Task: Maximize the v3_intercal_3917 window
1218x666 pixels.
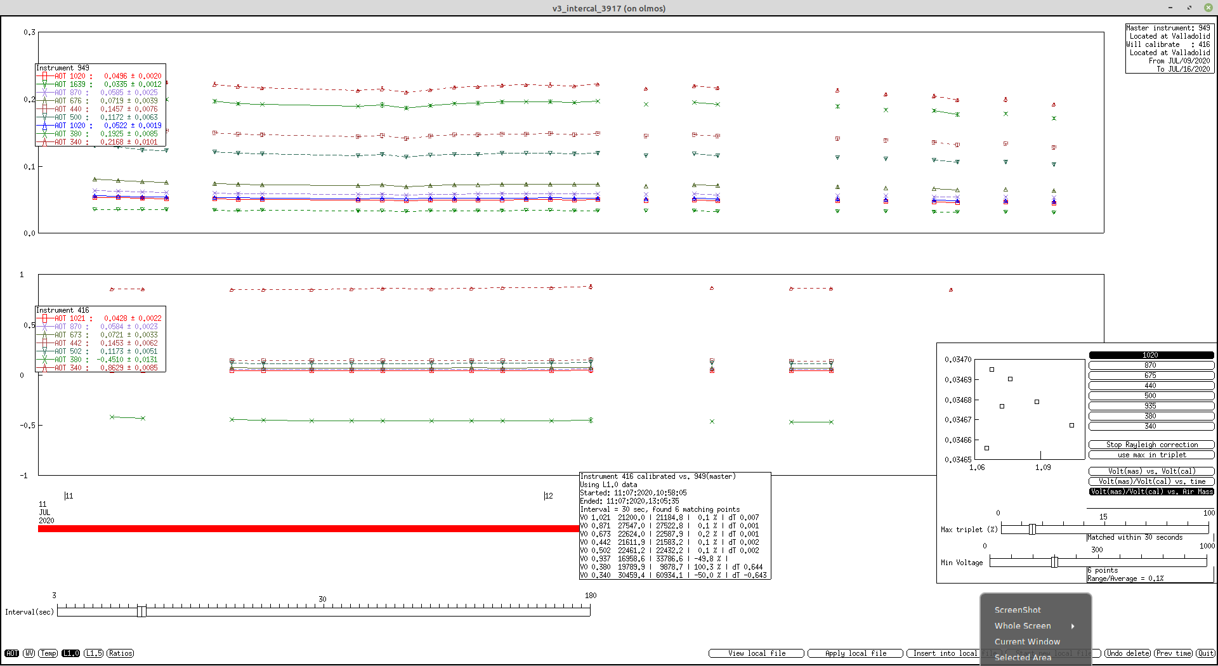Action: [1189, 8]
